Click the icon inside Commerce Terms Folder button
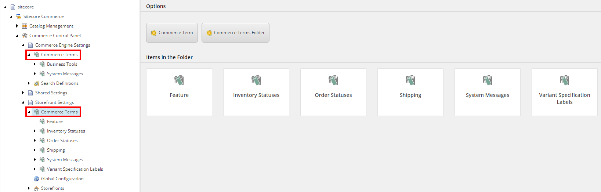 pos(209,33)
